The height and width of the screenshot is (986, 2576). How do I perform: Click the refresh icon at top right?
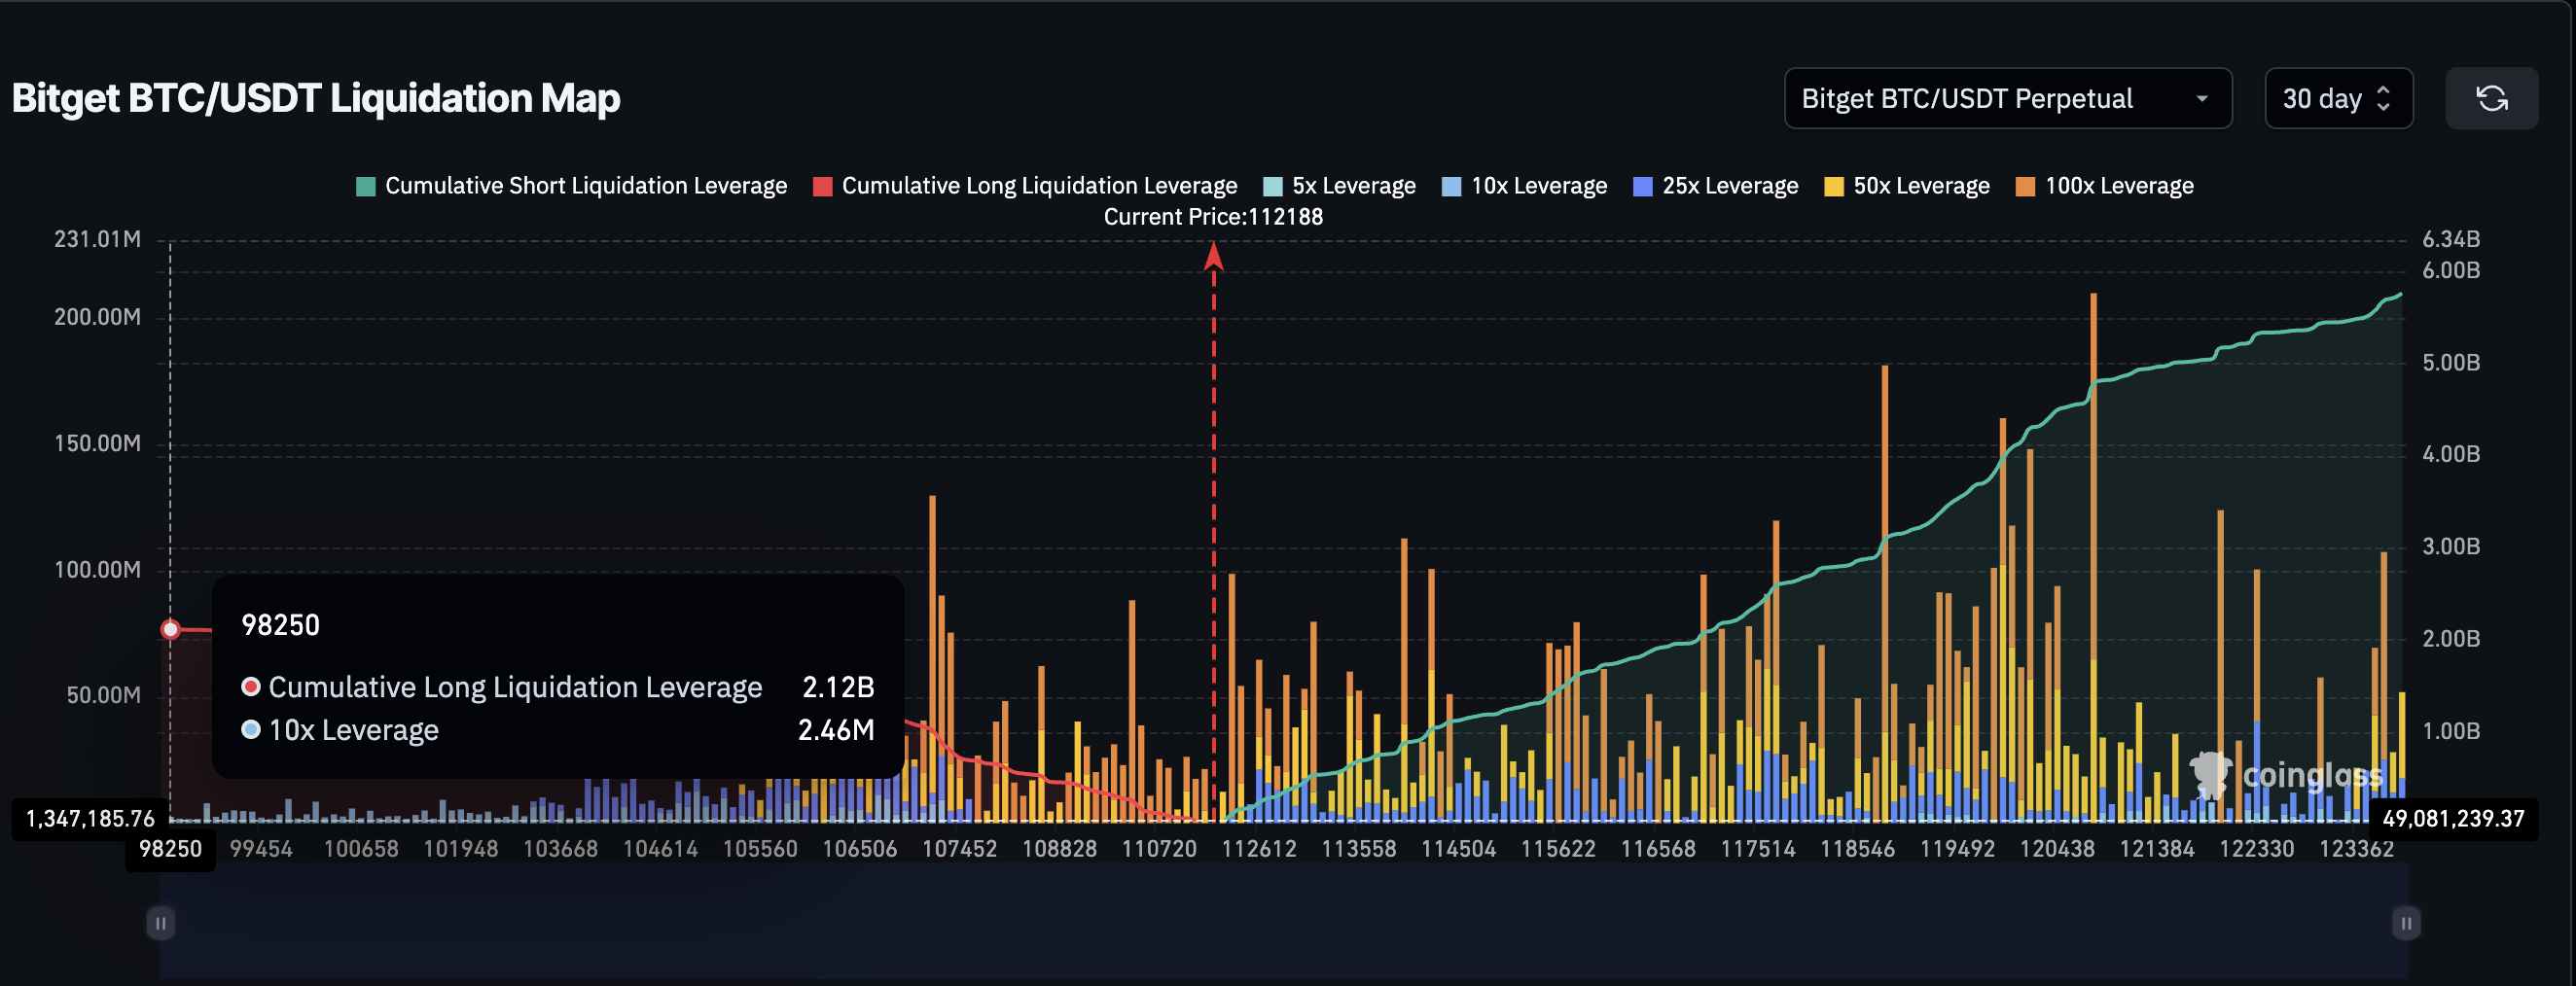point(2492,98)
